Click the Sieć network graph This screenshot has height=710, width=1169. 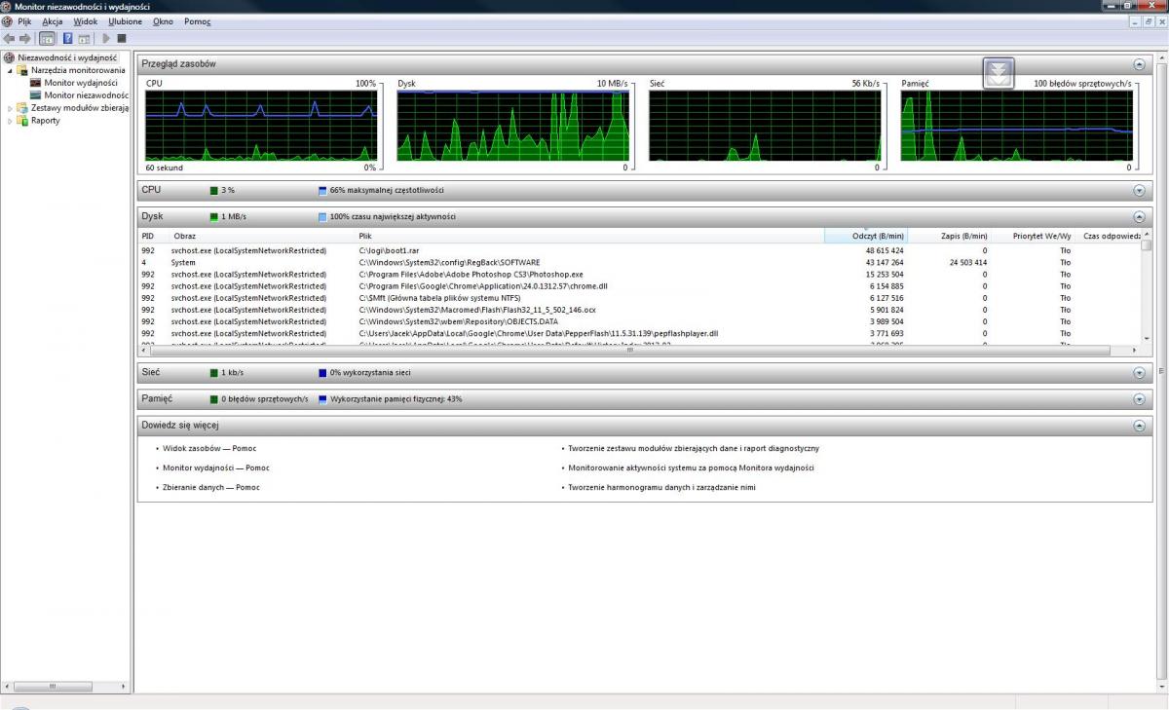pyautogui.click(x=765, y=127)
